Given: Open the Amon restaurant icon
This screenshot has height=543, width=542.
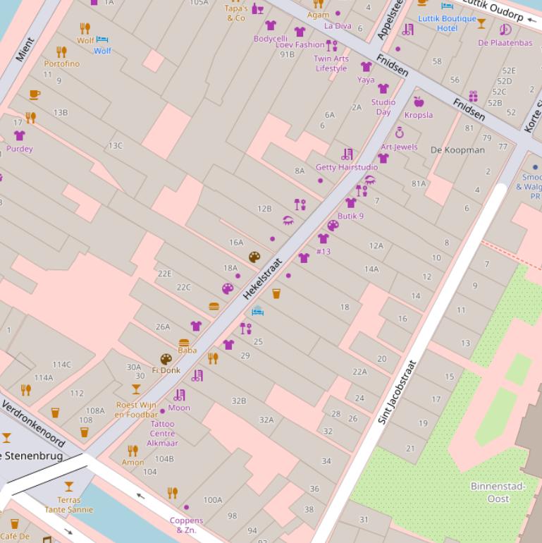Looking at the screenshot, I should (x=133, y=451).
